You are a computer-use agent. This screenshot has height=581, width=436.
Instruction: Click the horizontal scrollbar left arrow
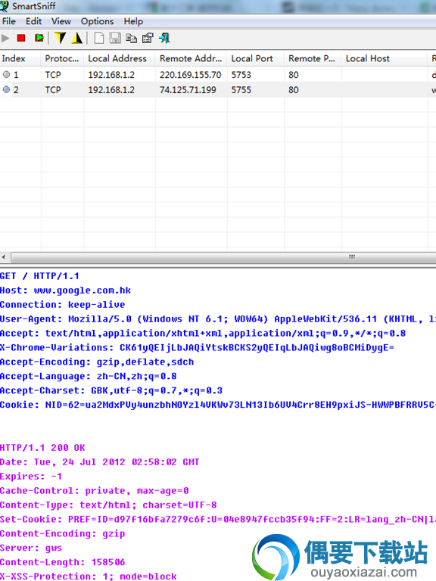[4, 256]
